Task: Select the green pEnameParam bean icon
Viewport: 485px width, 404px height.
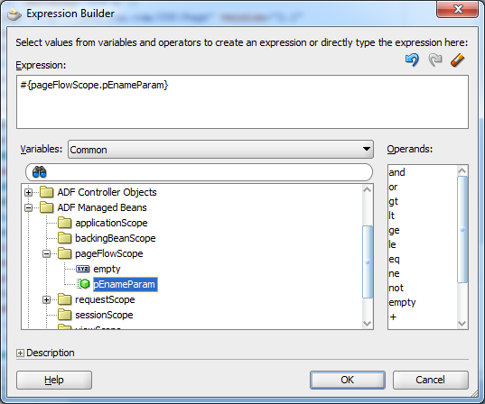Action: [x=83, y=284]
